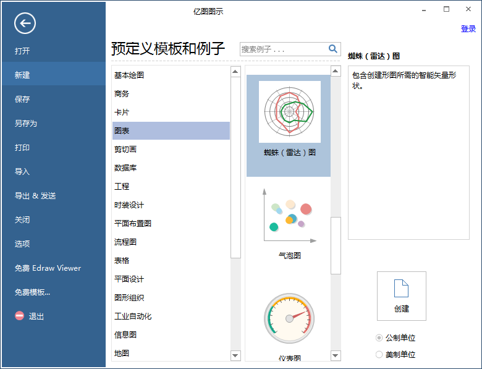482x369 pixels.
Task: Open the 打印 sidebar entry
Action: point(22,147)
